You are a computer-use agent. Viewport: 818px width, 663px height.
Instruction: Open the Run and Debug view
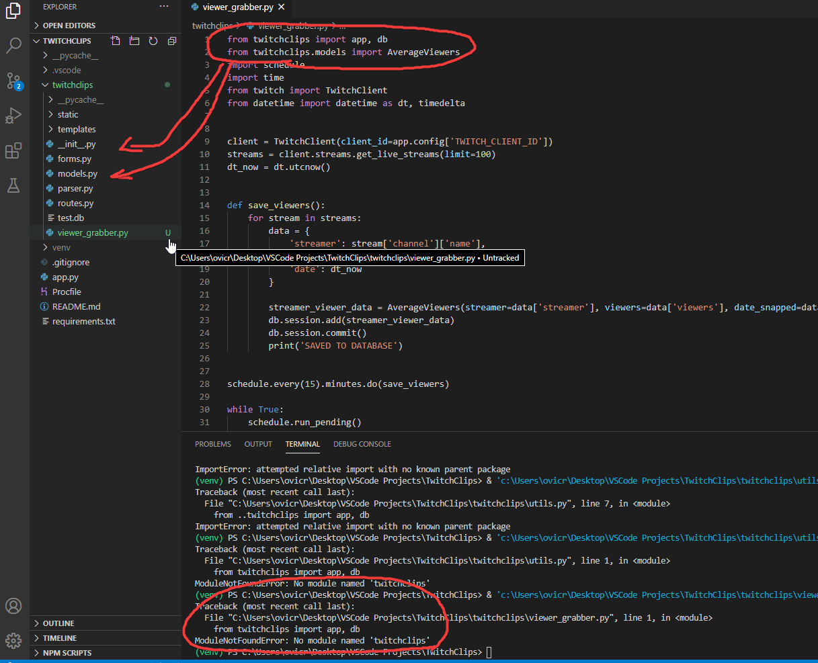pos(13,116)
